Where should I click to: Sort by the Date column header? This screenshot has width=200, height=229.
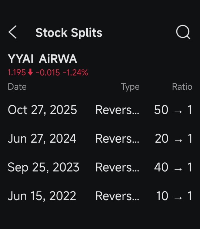coord(17,87)
